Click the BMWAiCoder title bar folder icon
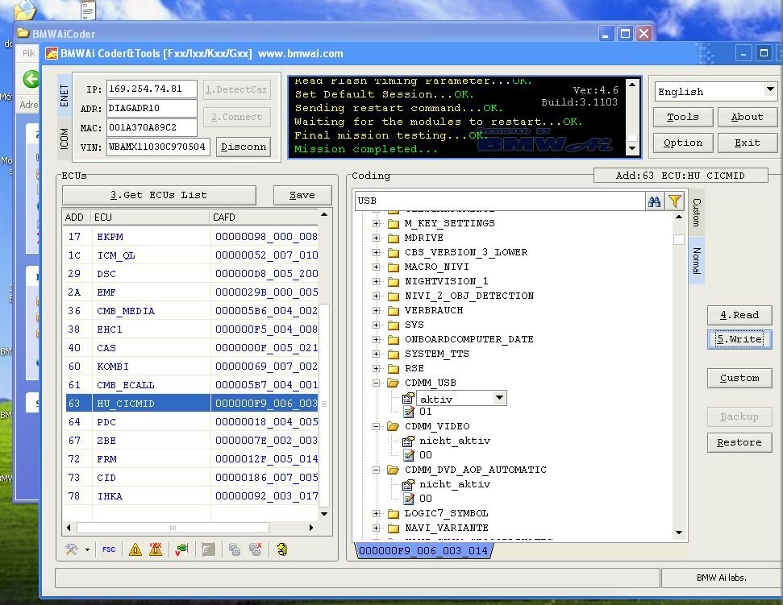 click(x=23, y=33)
